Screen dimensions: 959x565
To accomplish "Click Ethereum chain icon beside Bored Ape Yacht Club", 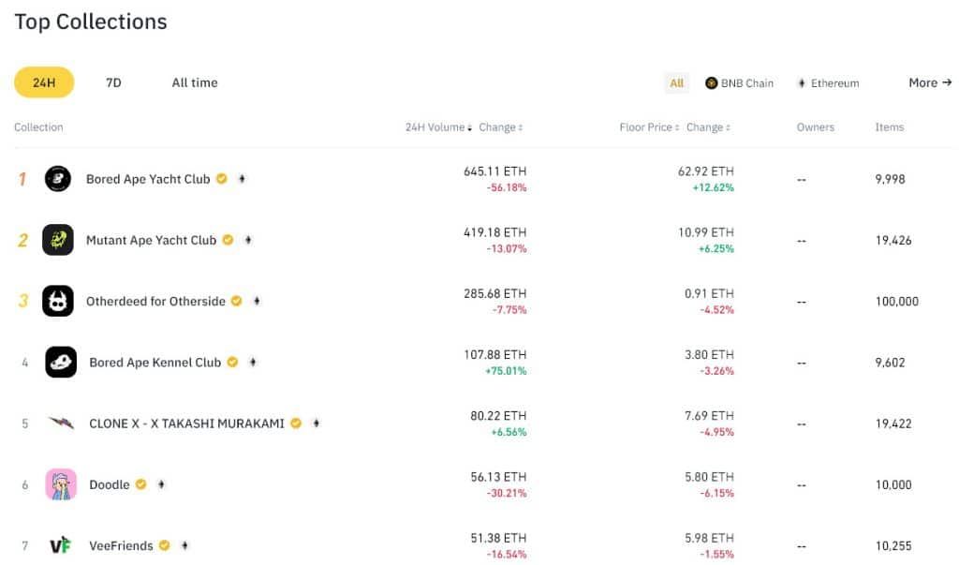I will point(243,179).
